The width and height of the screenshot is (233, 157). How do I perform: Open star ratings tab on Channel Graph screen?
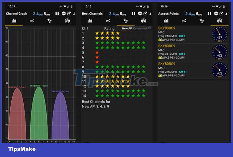click(x=49, y=21)
